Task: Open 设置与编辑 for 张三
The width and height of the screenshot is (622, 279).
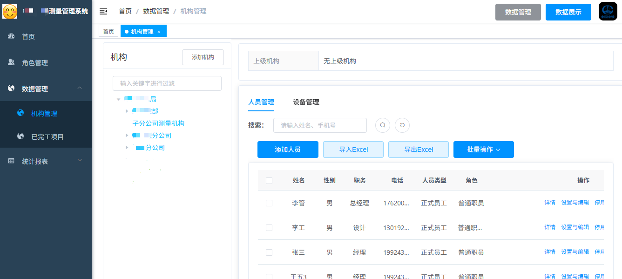Action: (575, 252)
